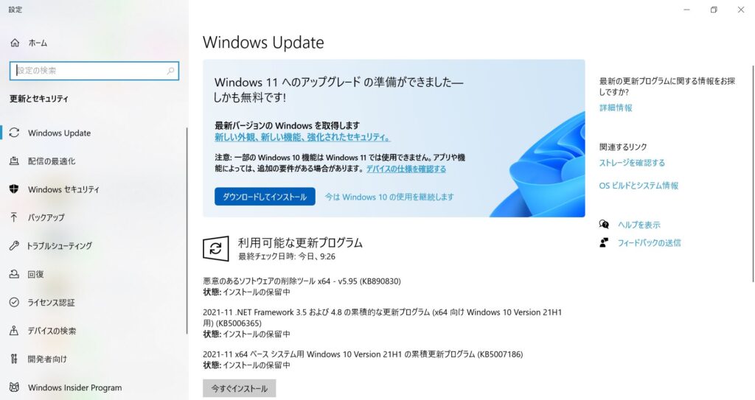This screenshot has height=400, width=755.
Task: Click the ダウンロードしてインストール button
Action: 265,197
